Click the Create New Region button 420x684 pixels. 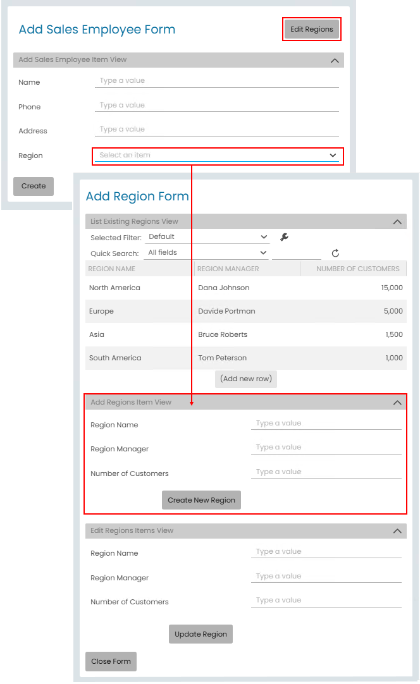201,500
